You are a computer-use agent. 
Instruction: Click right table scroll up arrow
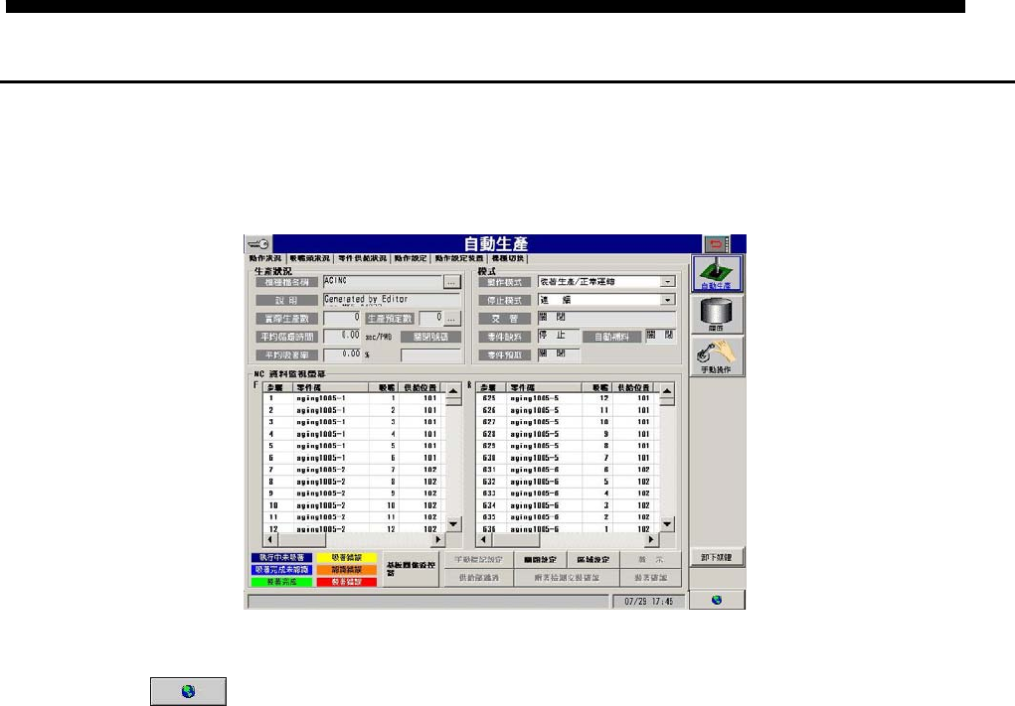(x=667, y=391)
